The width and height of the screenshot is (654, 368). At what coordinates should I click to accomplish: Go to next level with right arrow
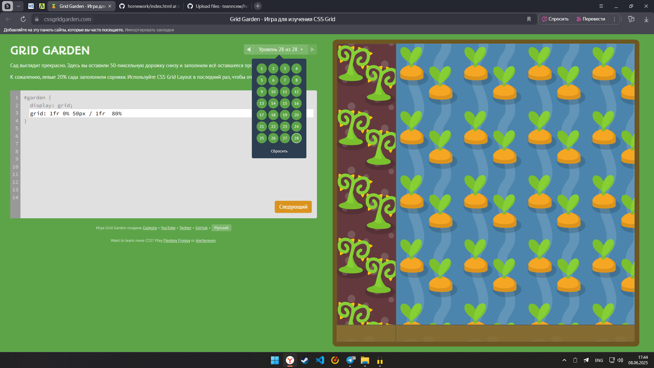pyautogui.click(x=312, y=49)
